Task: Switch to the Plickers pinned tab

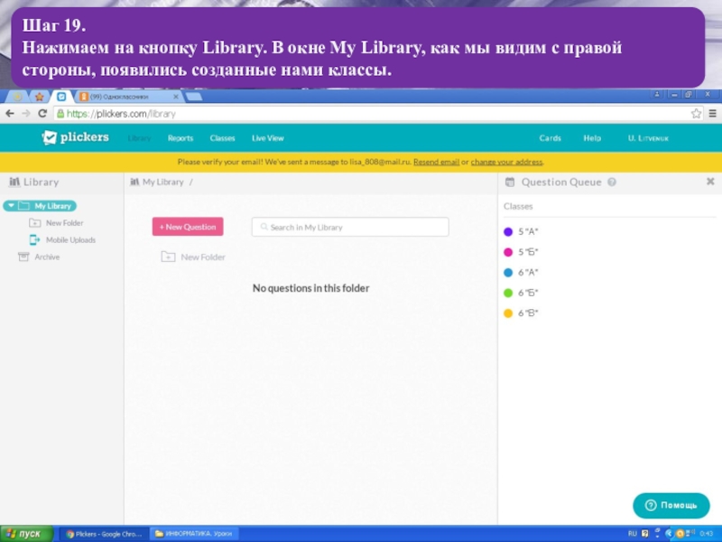Action: pos(61,97)
